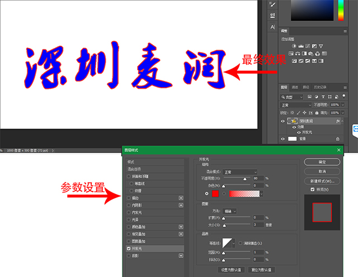Image resolution: width=358 pixels, height=277 pixels.
Task: Filter layers by adjustment layer icon
Action: click(x=316, y=97)
